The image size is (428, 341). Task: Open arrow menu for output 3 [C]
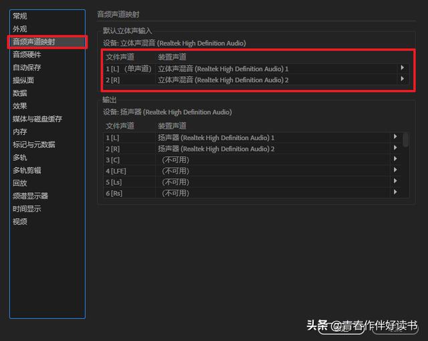[x=395, y=159]
